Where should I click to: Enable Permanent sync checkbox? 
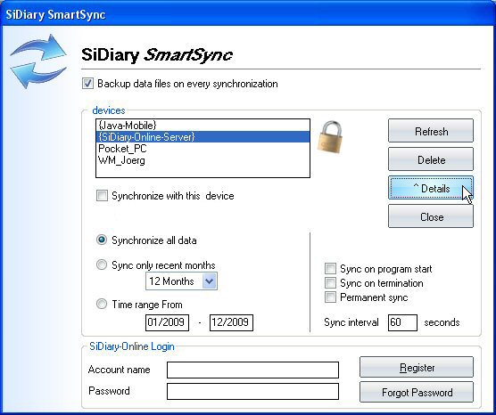coord(330,297)
